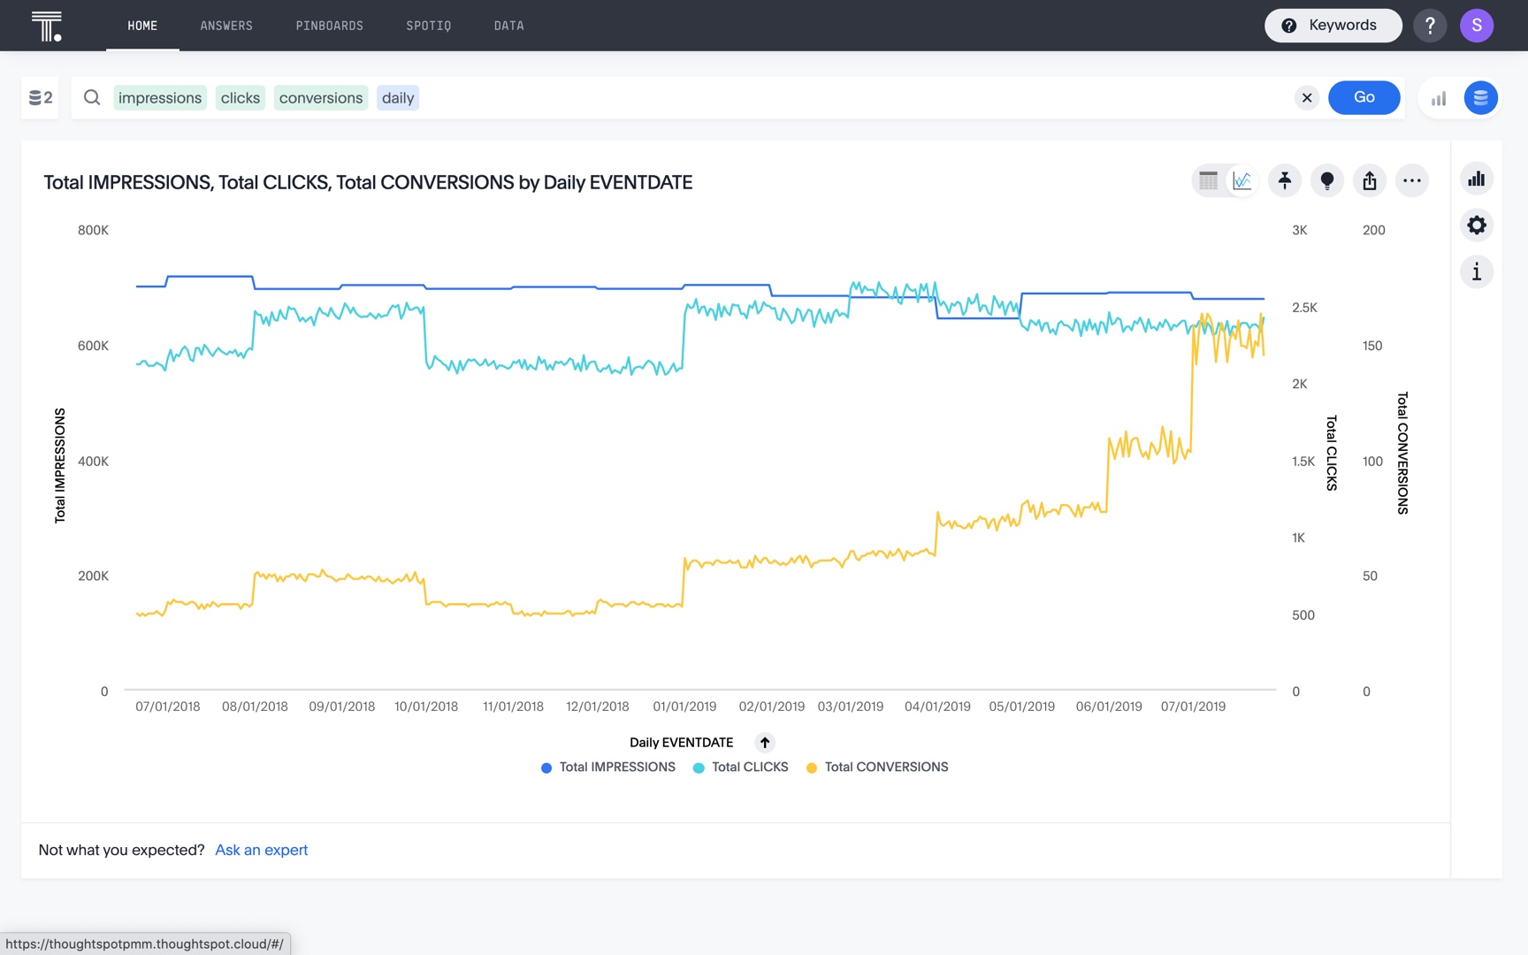The width and height of the screenshot is (1528, 955).
Task: Toggle the ascending sort arrow on EVENTDATE
Action: coord(765,743)
